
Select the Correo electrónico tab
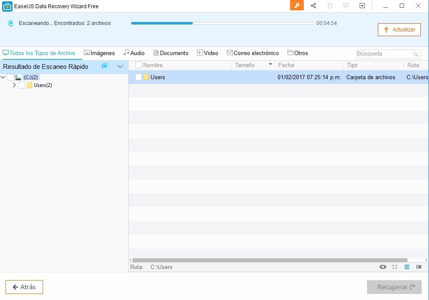[253, 53]
